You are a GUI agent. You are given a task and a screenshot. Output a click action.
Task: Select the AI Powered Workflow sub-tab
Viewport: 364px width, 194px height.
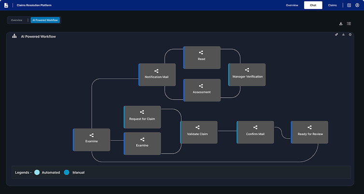coord(45,20)
